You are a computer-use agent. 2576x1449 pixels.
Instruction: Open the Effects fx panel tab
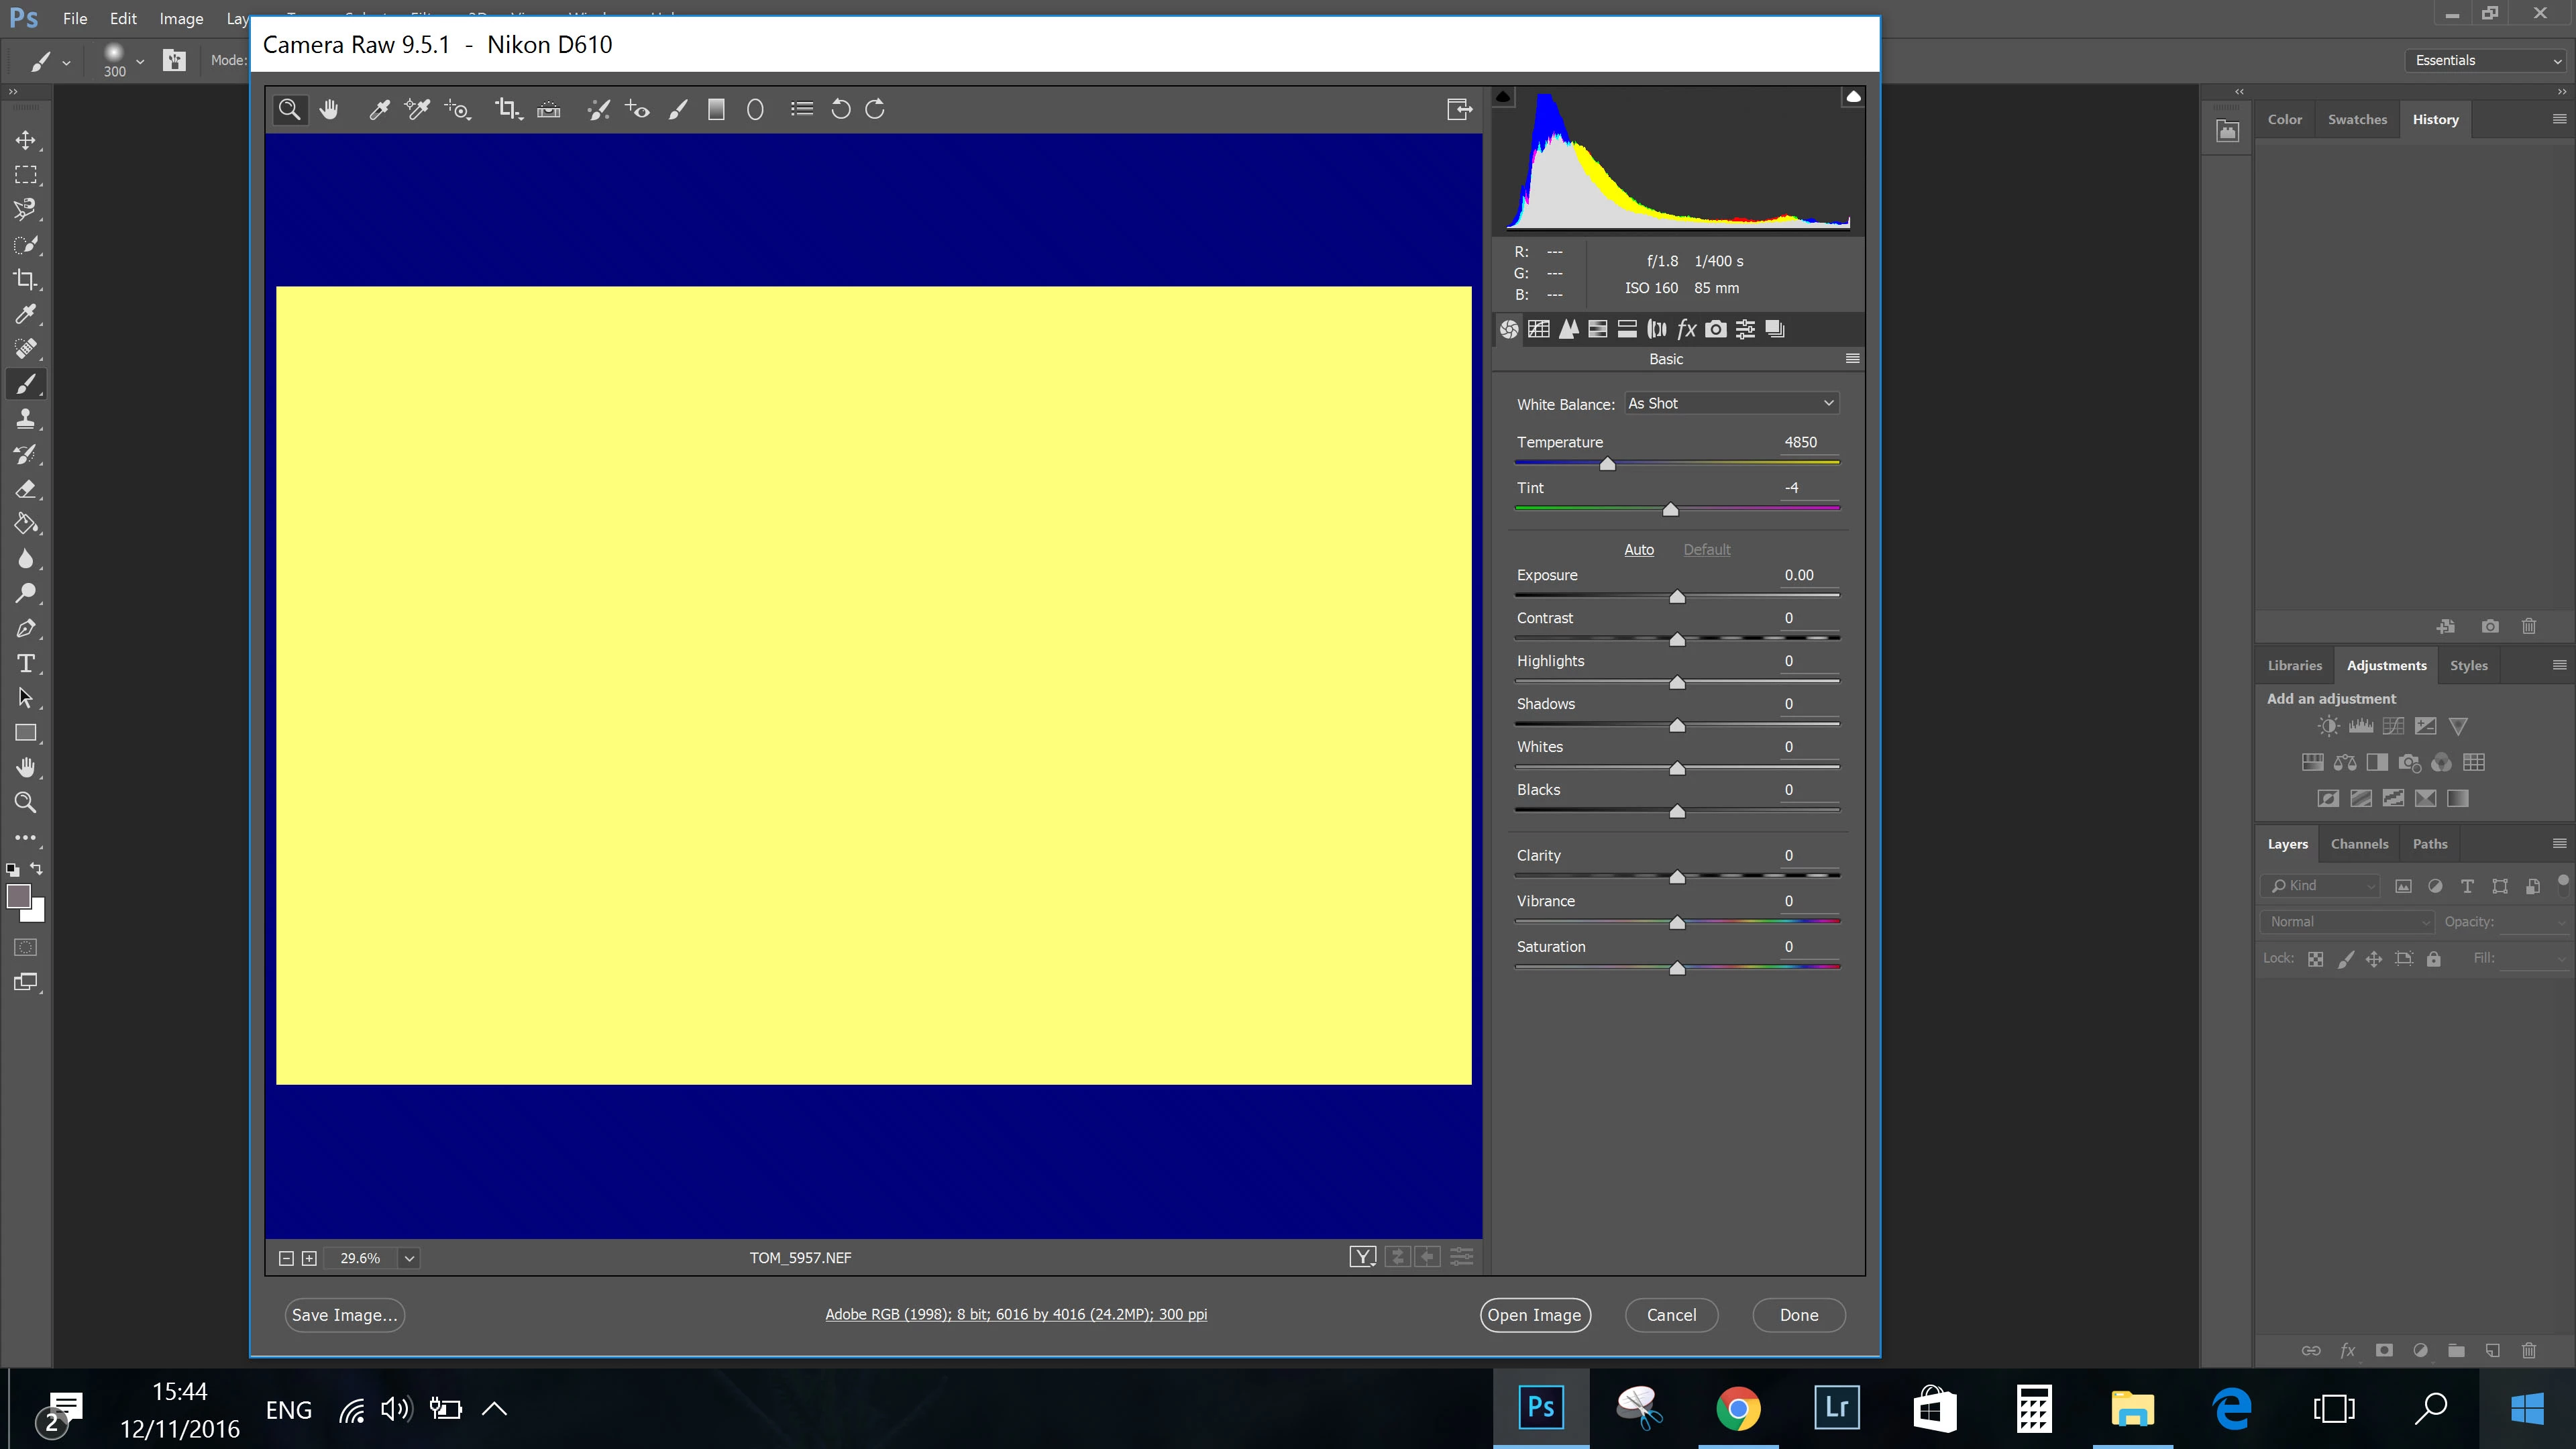[1686, 329]
